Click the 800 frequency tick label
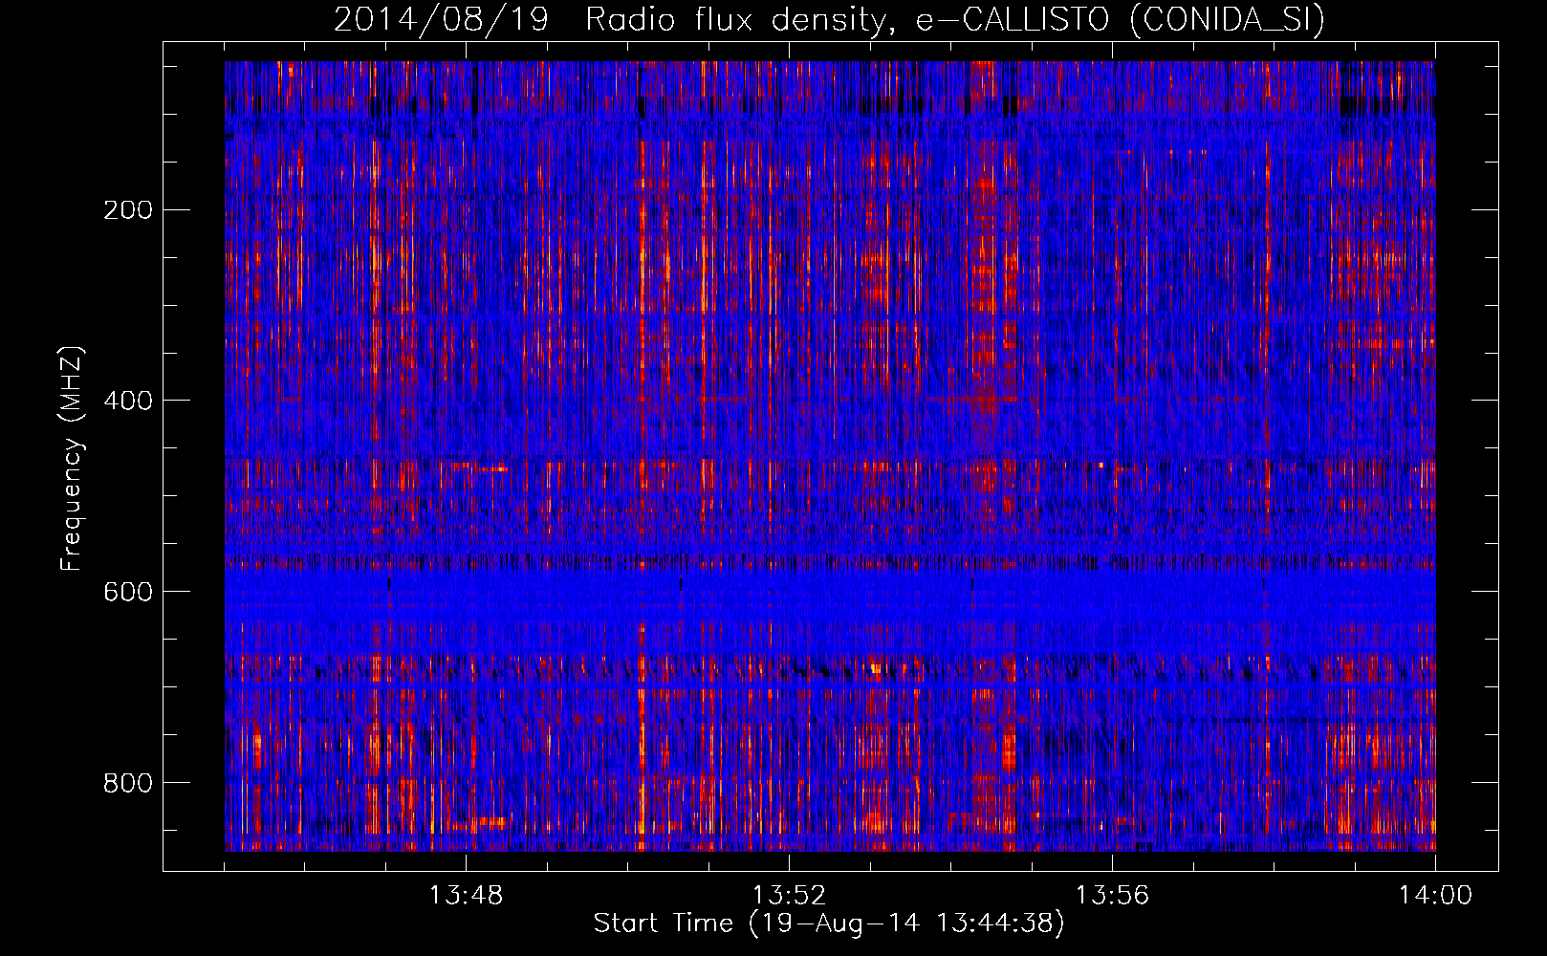The image size is (1547, 956). 128,783
